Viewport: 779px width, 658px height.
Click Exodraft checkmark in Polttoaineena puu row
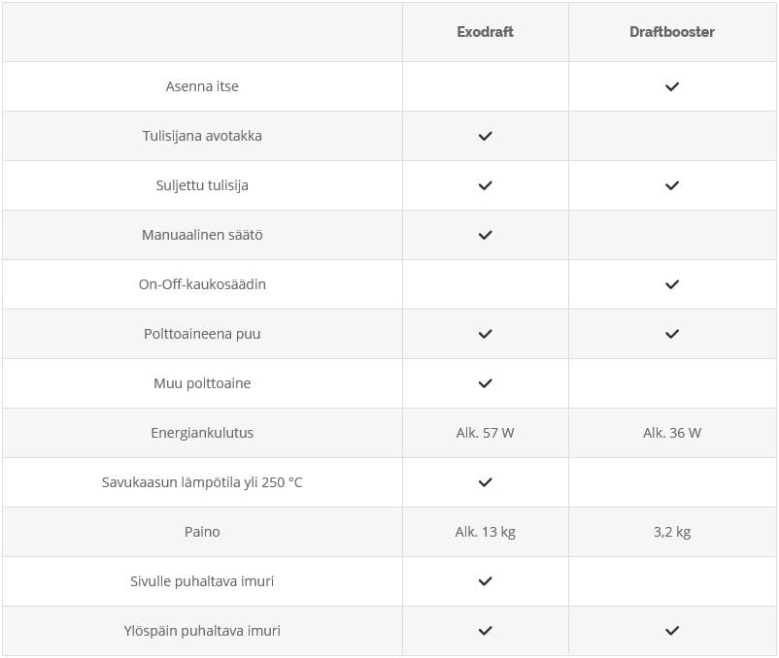(485, 334)
